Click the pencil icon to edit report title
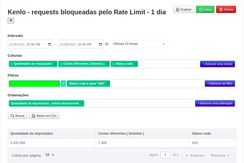The image size is (244, 163). pos(11,20)
